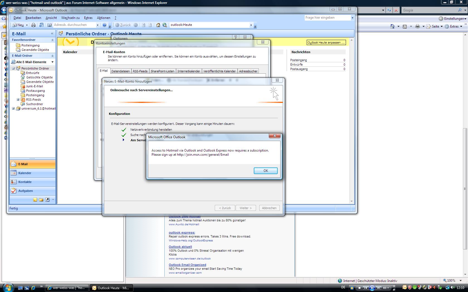Click the print icon in Outlook toolbar
Viewport: 468px width, 292px height.
(x=33, y=25)
